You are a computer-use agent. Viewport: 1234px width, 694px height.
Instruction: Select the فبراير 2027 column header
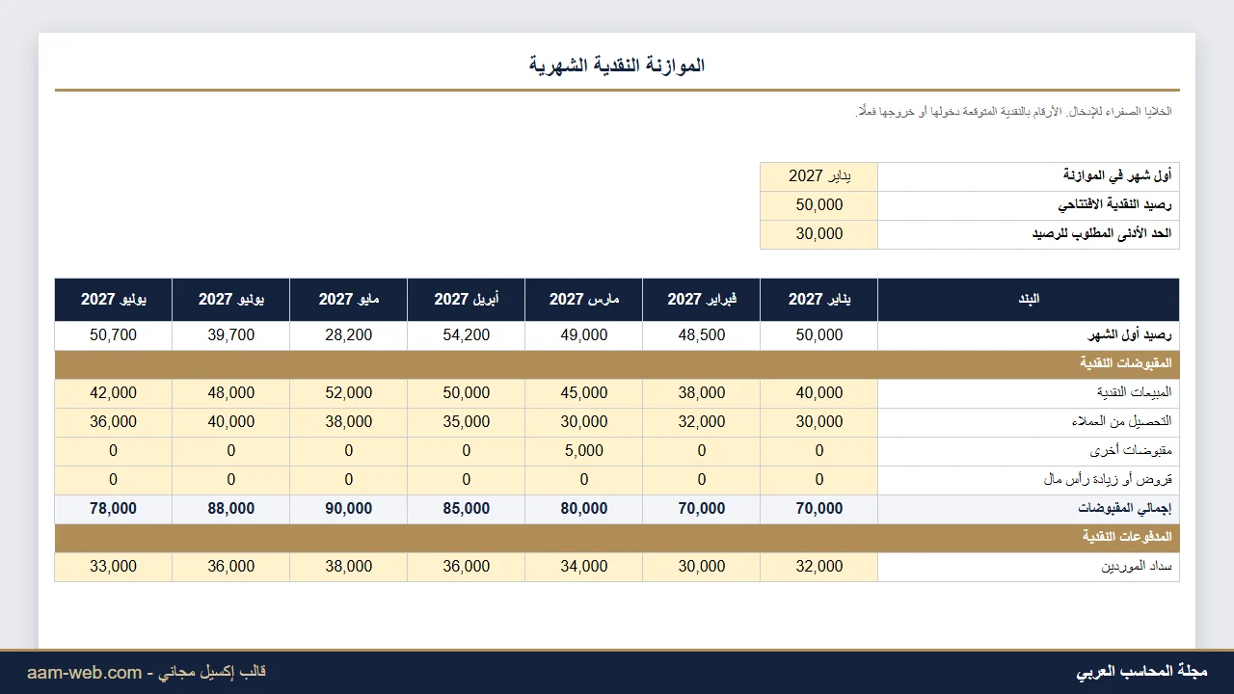[x=702, y=300]
